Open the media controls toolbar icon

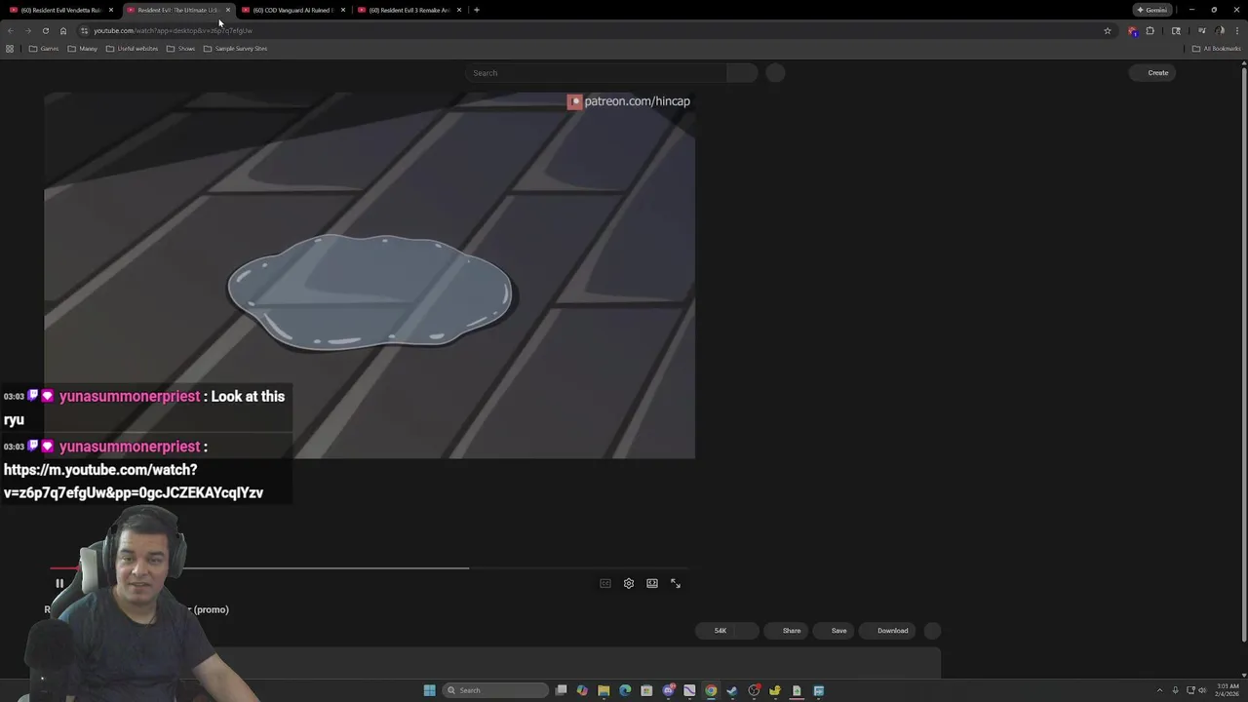tap(1201, 30)
